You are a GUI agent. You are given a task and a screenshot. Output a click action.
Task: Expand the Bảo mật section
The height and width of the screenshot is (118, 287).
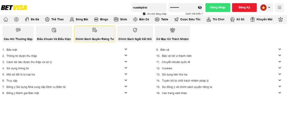pyautogui.click(x=126, y=49)
